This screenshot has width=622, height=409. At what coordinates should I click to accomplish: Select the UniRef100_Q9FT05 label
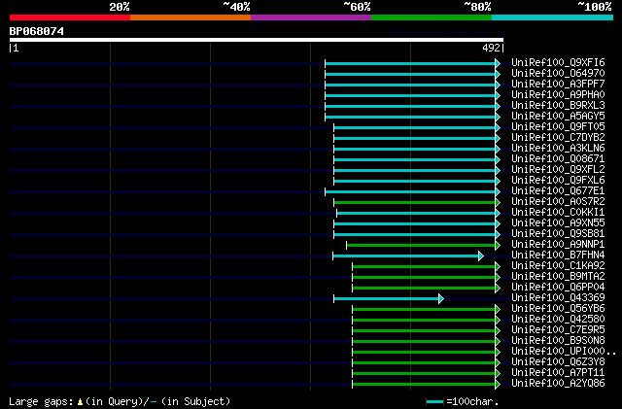tap(558, 127)
